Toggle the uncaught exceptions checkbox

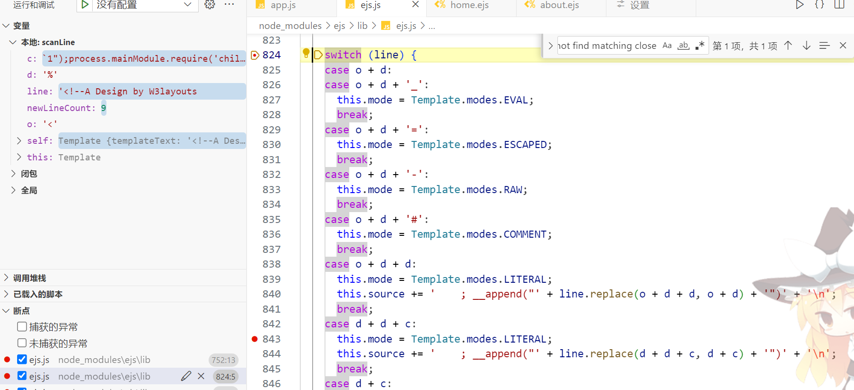(x=22, y=343)
